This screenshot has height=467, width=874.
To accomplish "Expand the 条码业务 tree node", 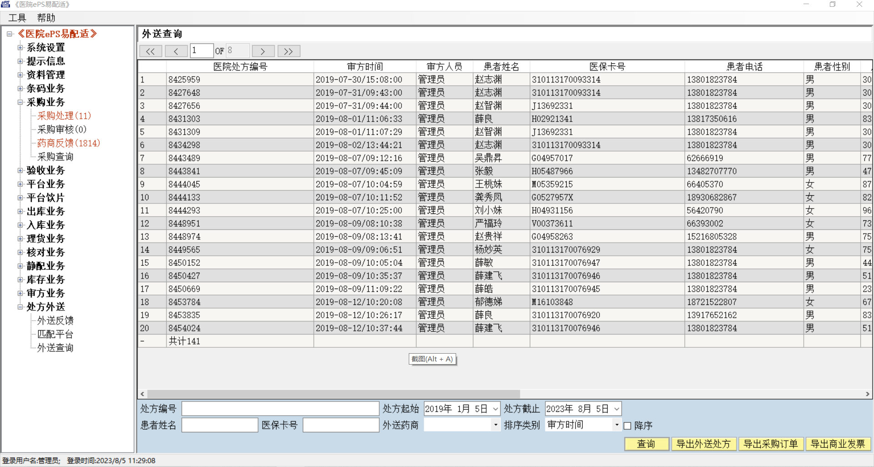I will [20, 88].
